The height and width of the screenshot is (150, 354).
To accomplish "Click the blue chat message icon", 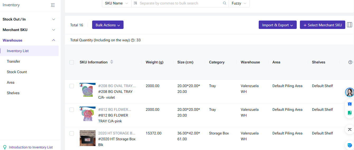I will click(350, 104).
